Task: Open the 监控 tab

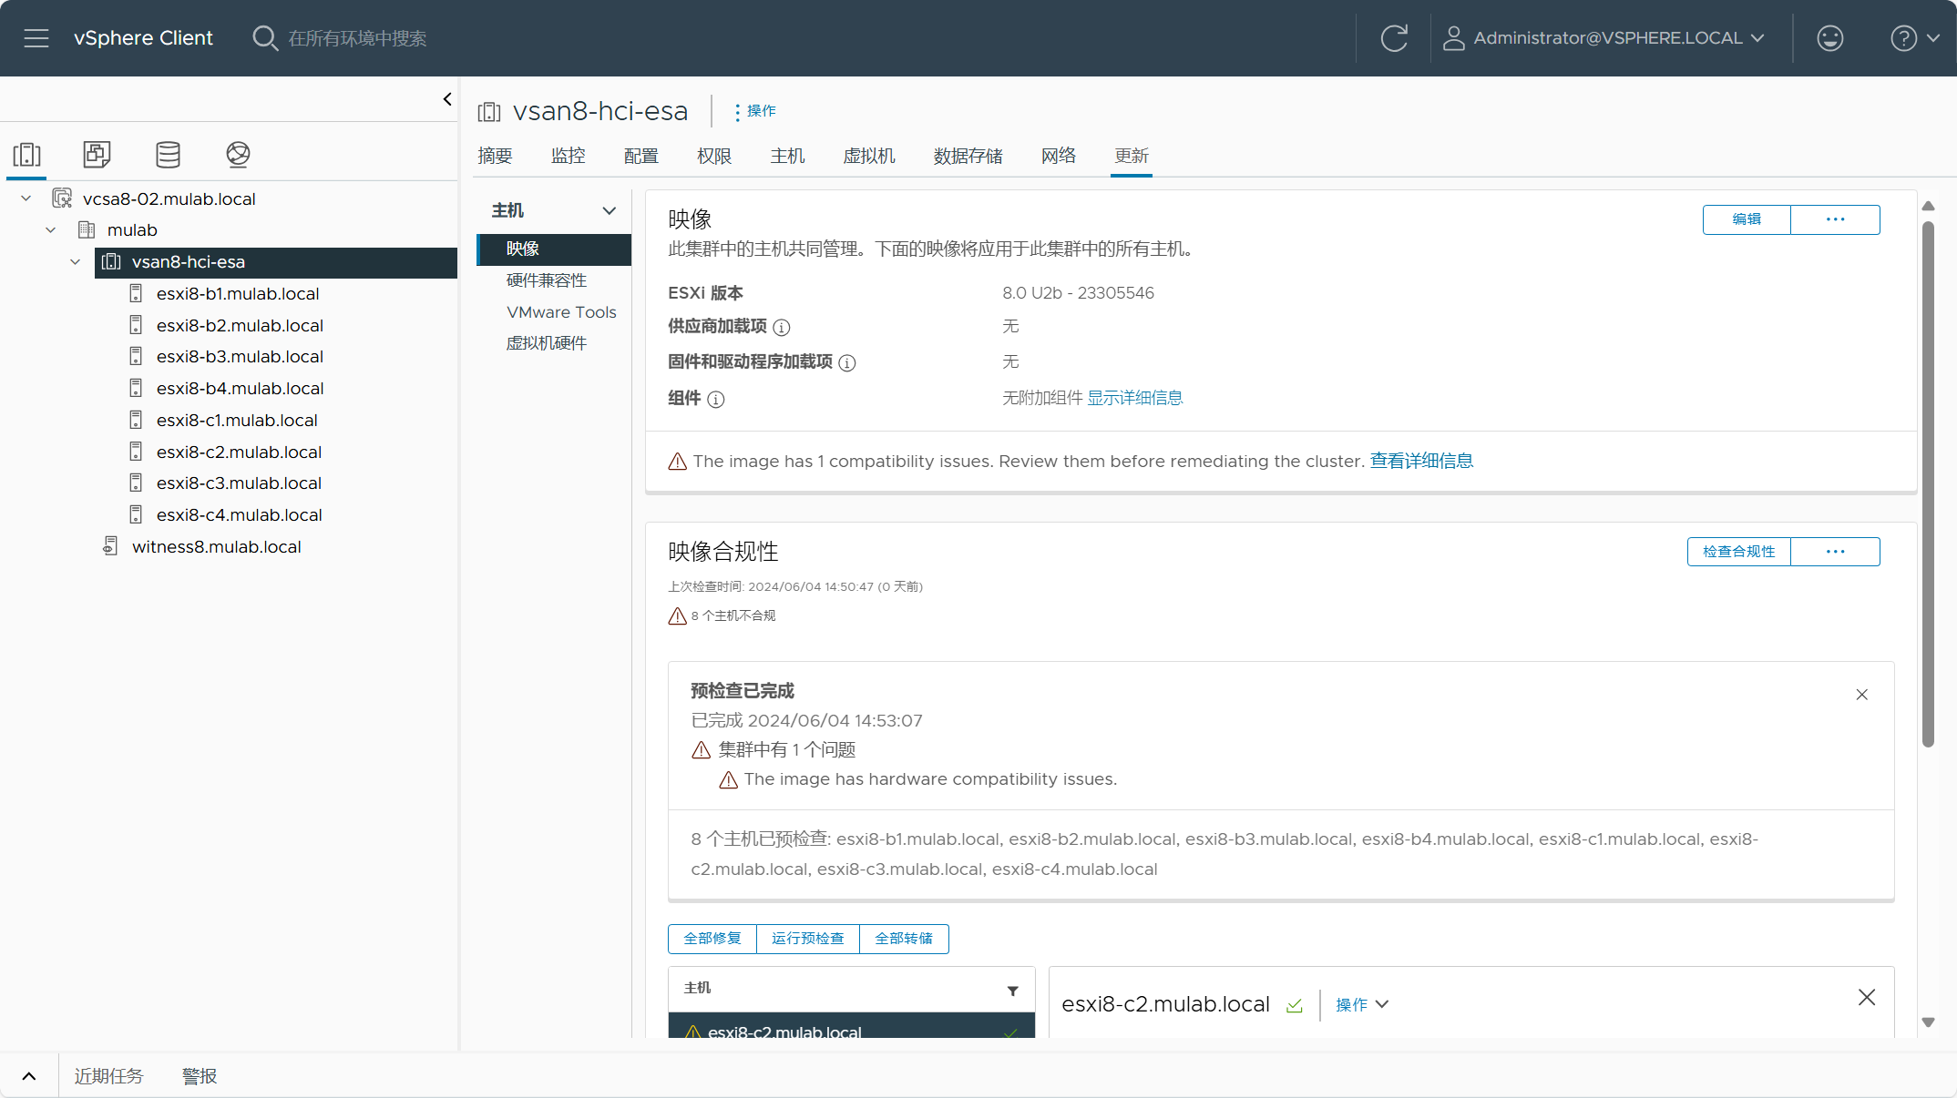Action: tap(568, 156)
